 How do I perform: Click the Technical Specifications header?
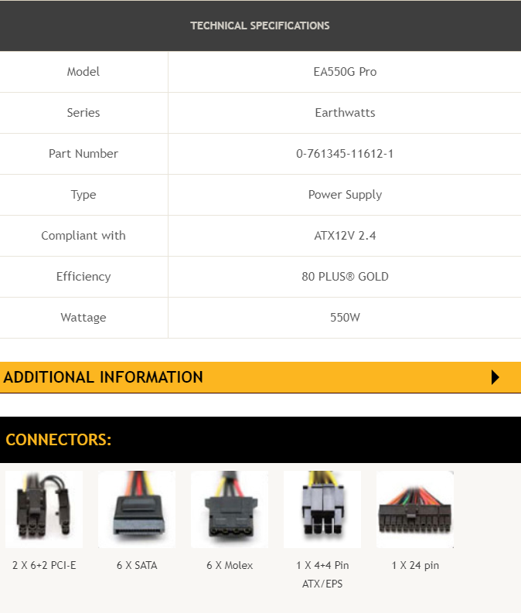coord(260,26)
